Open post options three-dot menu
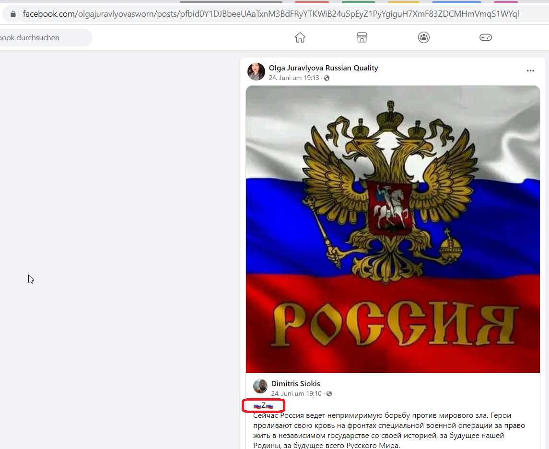The image size is (549, 449). tap(530, 71)
